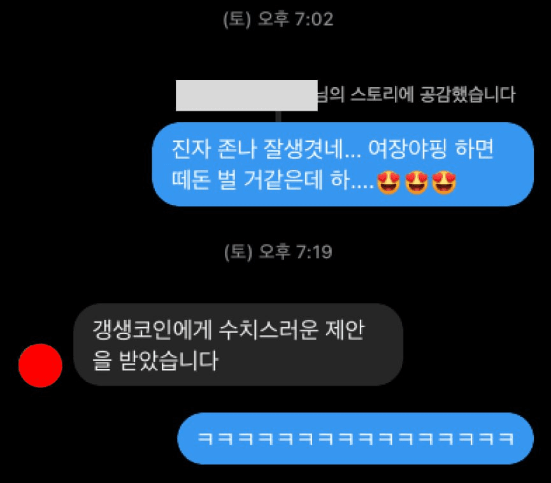
Task: Click 수치스러운 in the gray bubble
Action: (x=268, y=330)
